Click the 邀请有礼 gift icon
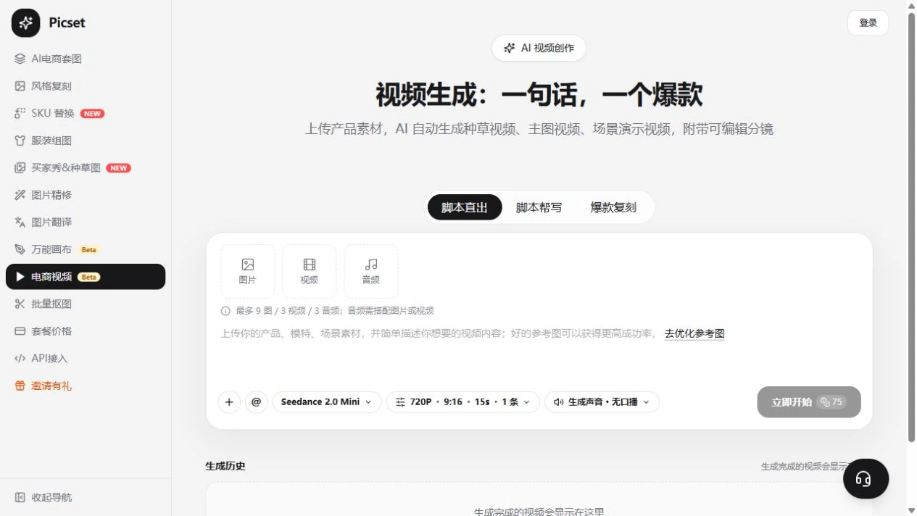The width and height of the screenshot is (917, 516). (x=20, y=386)
